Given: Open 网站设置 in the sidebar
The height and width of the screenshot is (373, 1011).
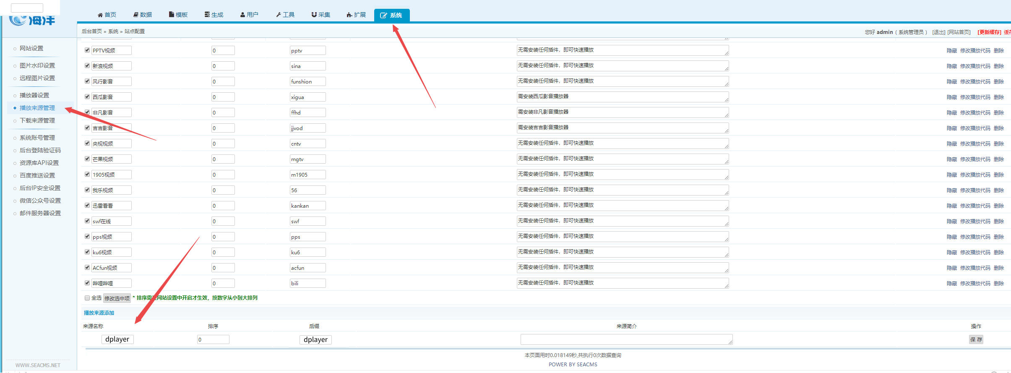Looking at the screenshot, I should click(31, 49).
